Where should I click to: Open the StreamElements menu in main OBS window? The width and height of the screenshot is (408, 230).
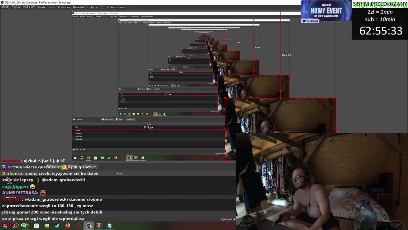click(116, 7)
